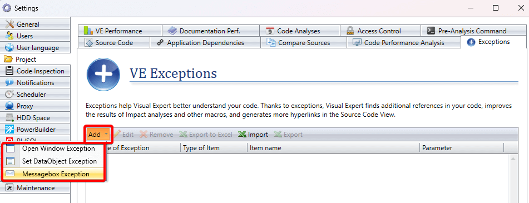
Task: Open the General settings category
Action: tap(35, 24)
